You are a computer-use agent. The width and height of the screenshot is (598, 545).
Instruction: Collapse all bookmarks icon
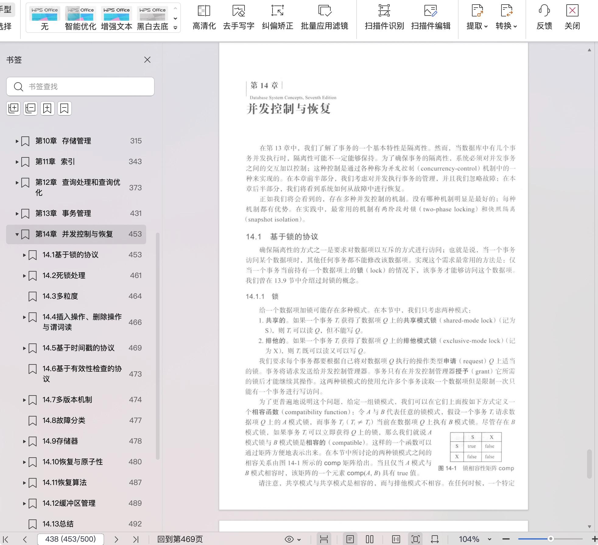click(30, 108)
